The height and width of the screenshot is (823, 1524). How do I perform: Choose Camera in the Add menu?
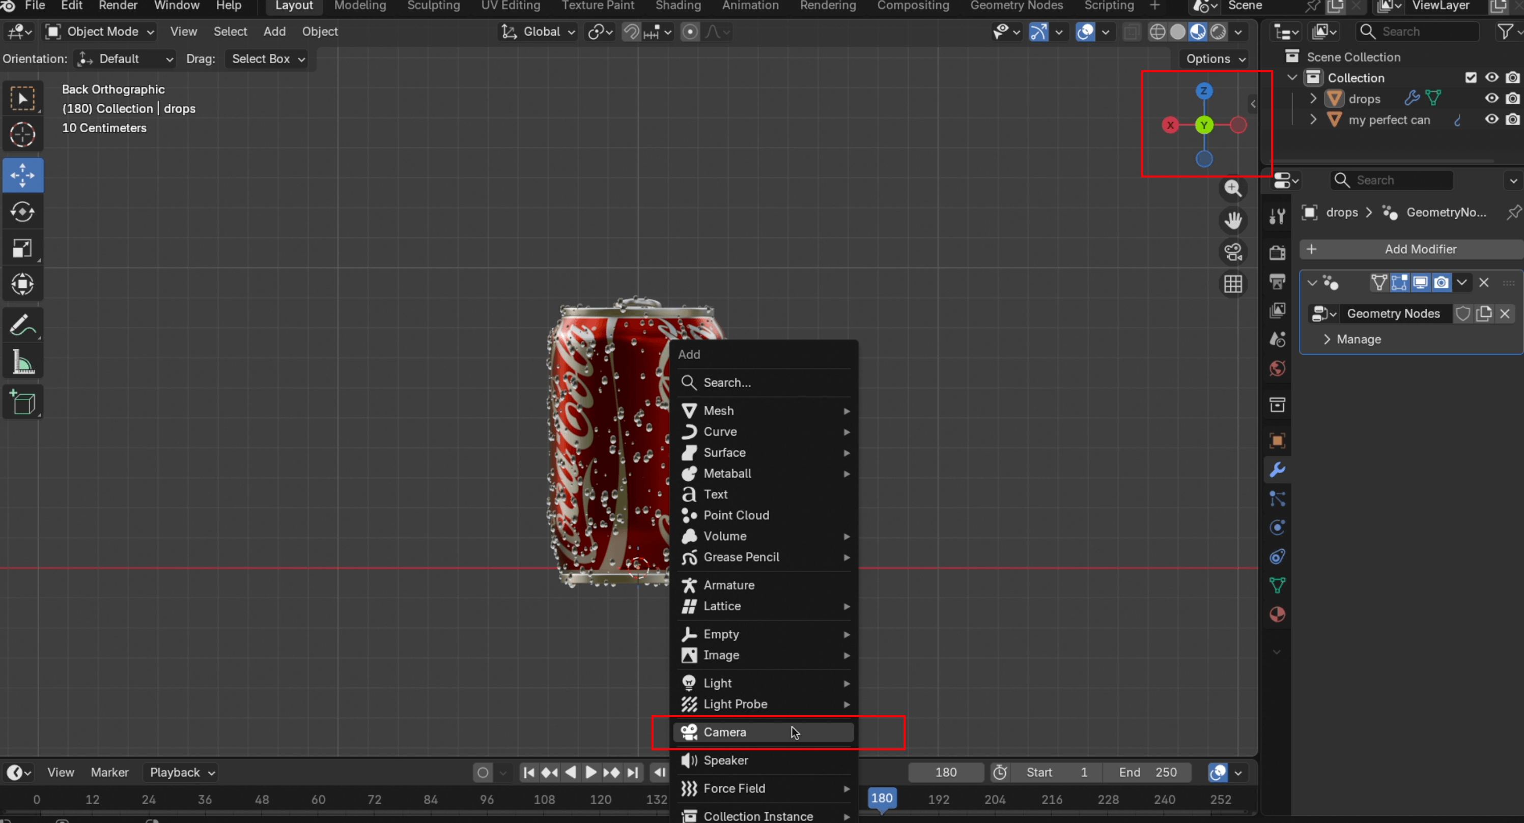(x=763, y=732)
